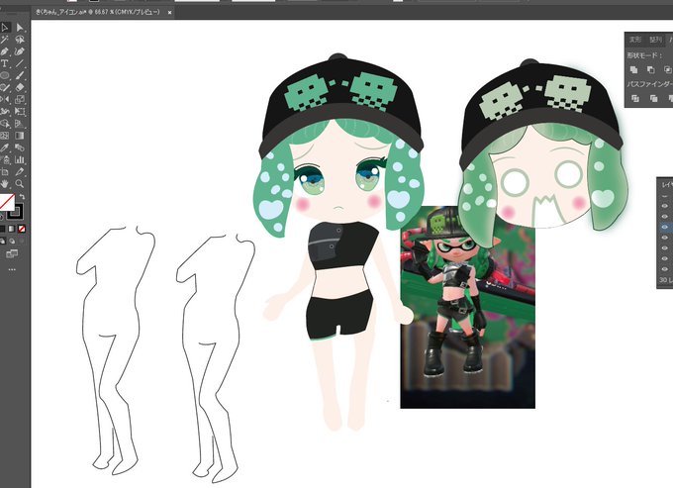Apply None (red slash) button
Image resolution: width=673 pixels, height=488 pixels.
coord(22,229)
